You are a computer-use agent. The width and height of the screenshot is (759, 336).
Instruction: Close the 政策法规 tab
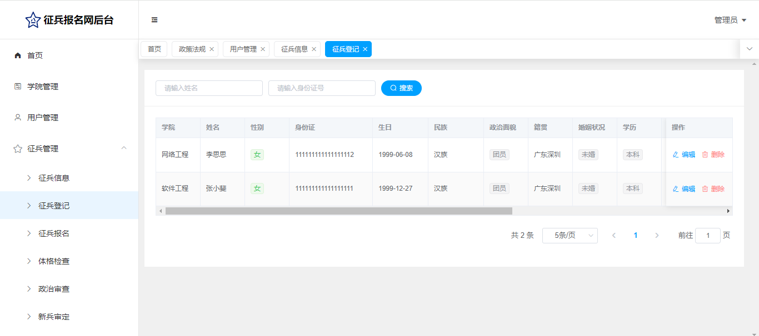tap(212, 49)
